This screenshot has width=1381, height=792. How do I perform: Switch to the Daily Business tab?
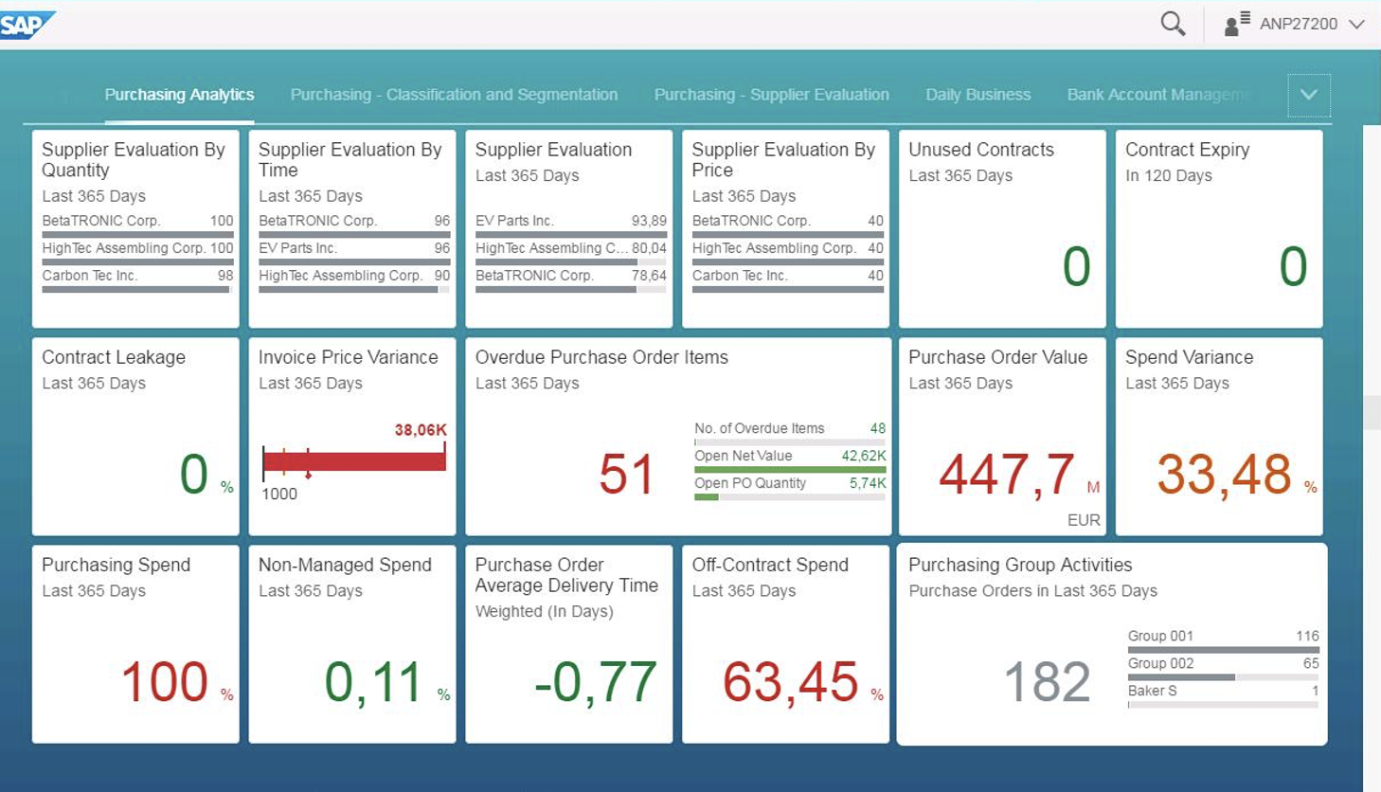[x=977, y=95]
